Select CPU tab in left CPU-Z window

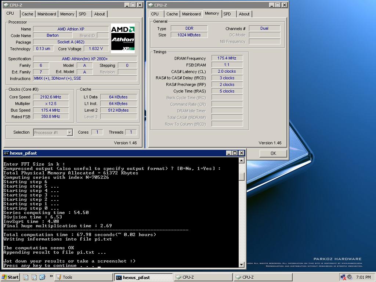pyautogui.click(x=10, y=14)
